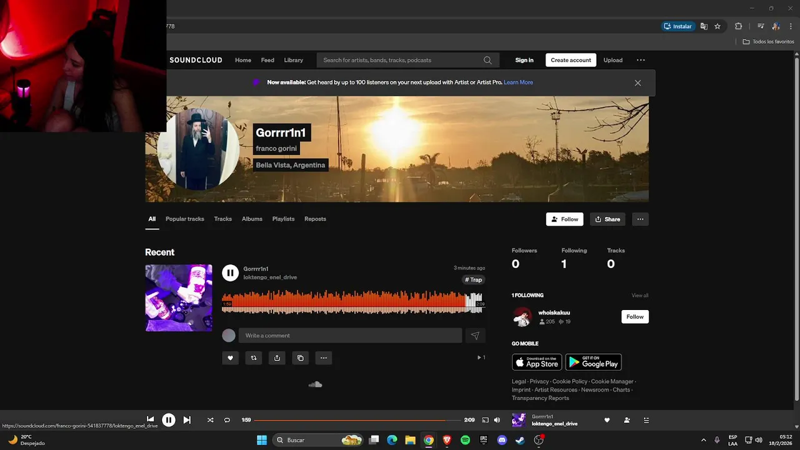Open Steam from the taskbar
Image resolution: width=800 pixels, height=450 pixels.
tap(519, 440)
